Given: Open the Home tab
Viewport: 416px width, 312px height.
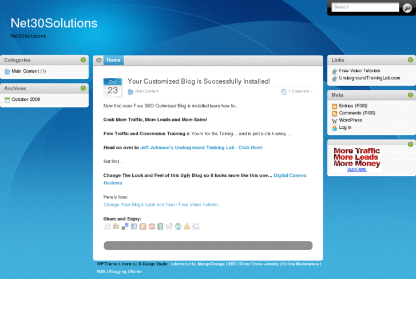Looking at the screenshot, I should point(113,60).
